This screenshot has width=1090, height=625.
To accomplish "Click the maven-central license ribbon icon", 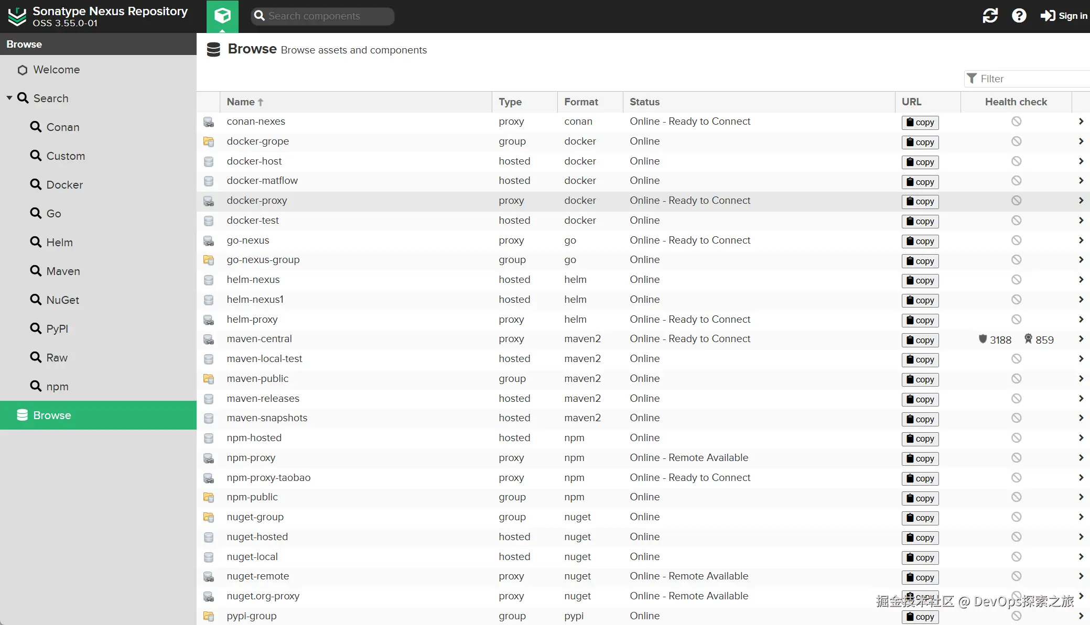I will 1028,339.
